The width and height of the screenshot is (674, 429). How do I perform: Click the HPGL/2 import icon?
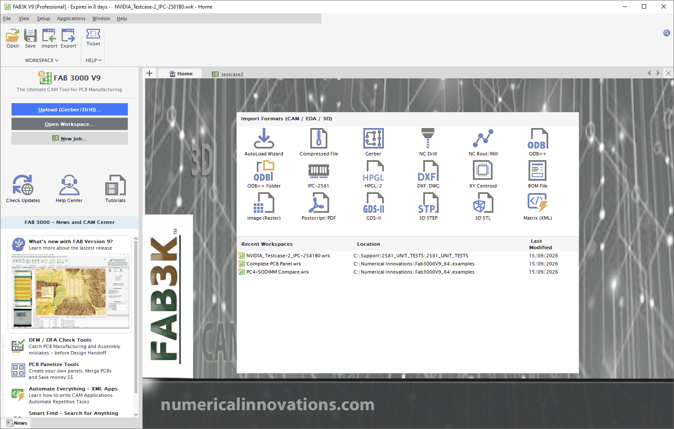(x=374, y=174)
